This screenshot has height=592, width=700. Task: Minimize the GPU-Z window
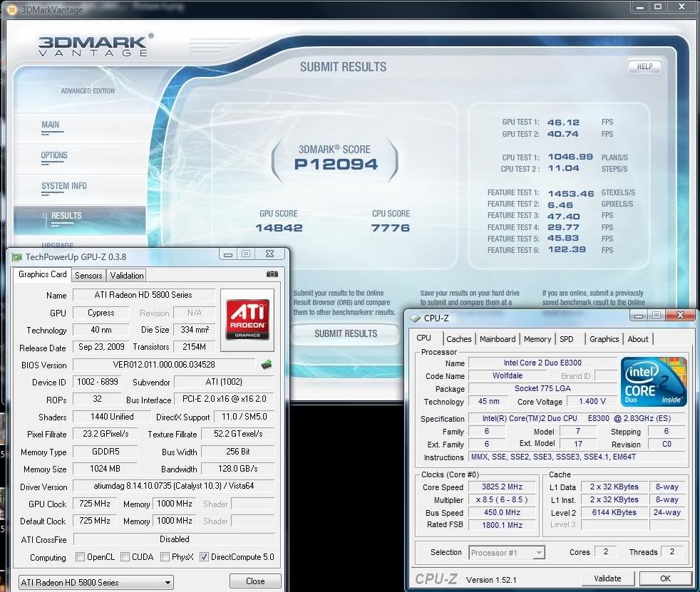(228, 254)
